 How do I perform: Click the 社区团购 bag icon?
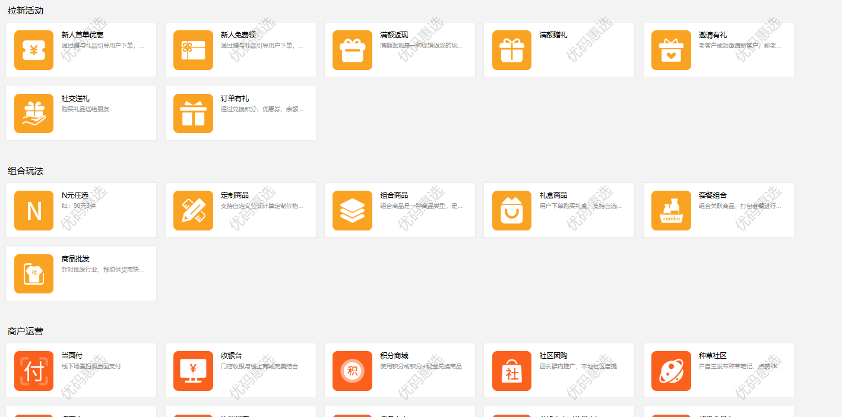pyautogui.click(x=512, y=371)
